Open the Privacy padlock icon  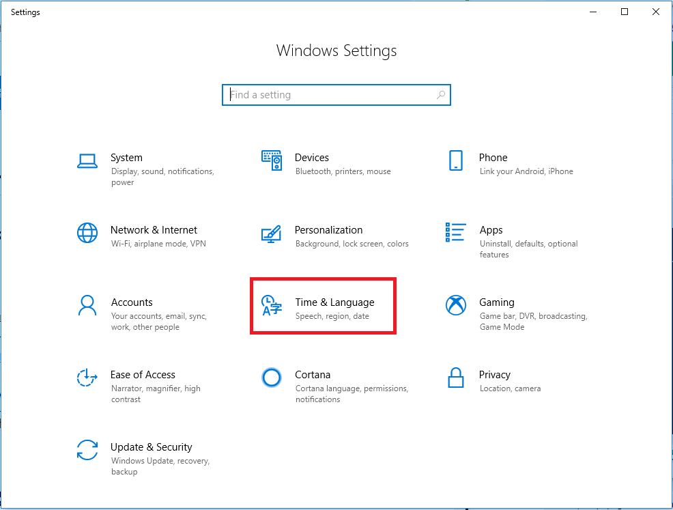point(456,378)
